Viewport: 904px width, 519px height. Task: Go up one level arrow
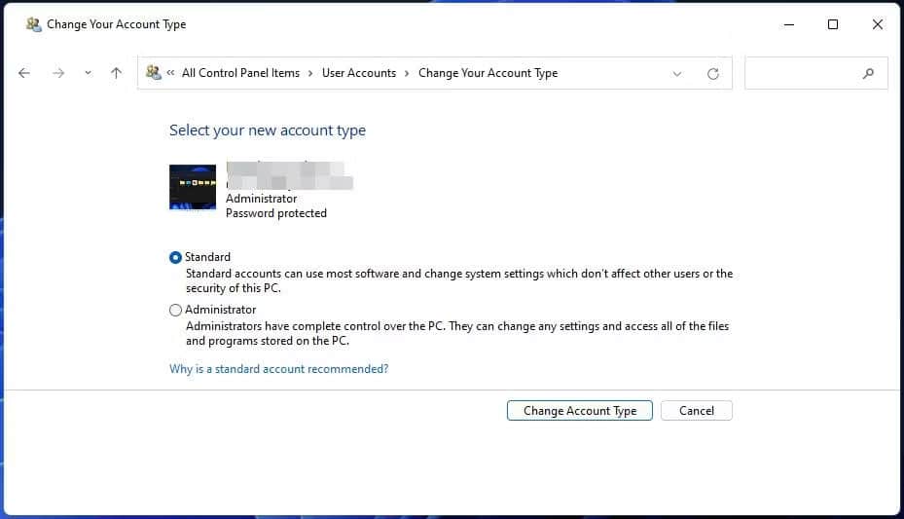tap(116, 73)
